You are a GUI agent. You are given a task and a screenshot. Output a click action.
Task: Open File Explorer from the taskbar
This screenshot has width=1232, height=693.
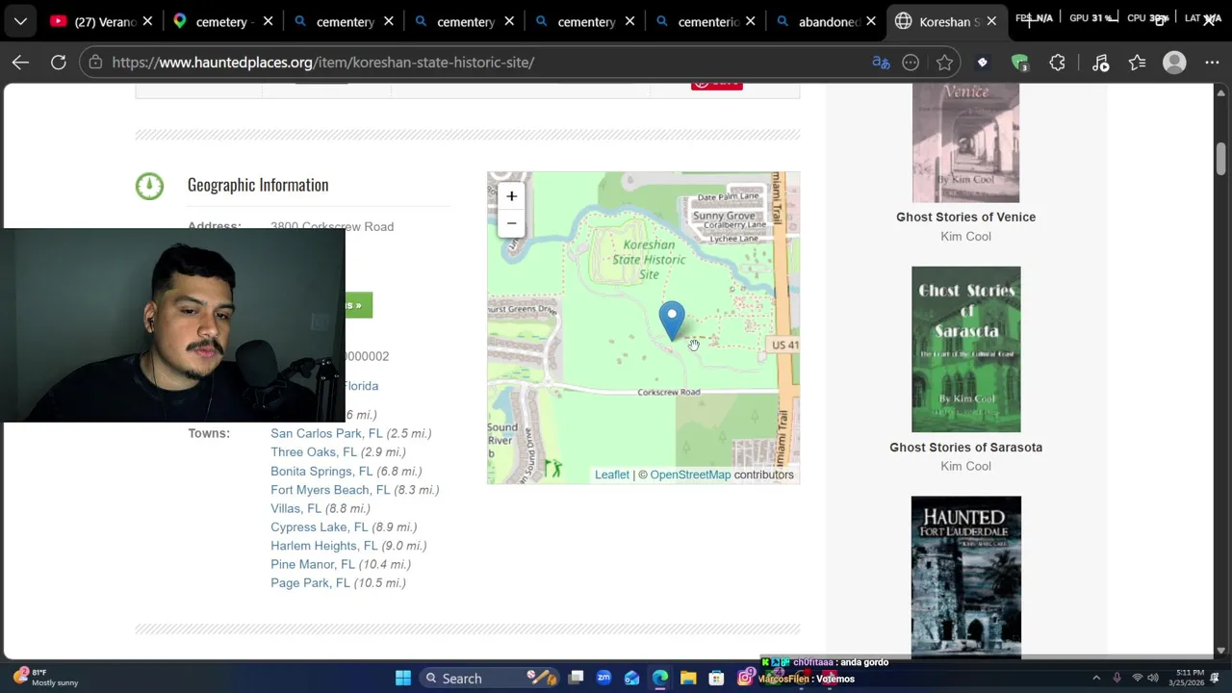pyautogui.click(x=688, y=679)
